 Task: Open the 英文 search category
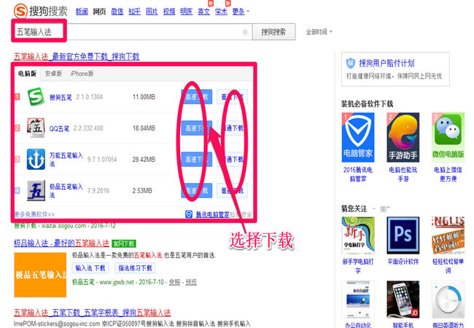(x=203, y=12)
